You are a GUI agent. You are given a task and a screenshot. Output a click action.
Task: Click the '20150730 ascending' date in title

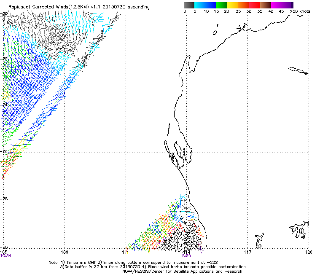point(126,7)
